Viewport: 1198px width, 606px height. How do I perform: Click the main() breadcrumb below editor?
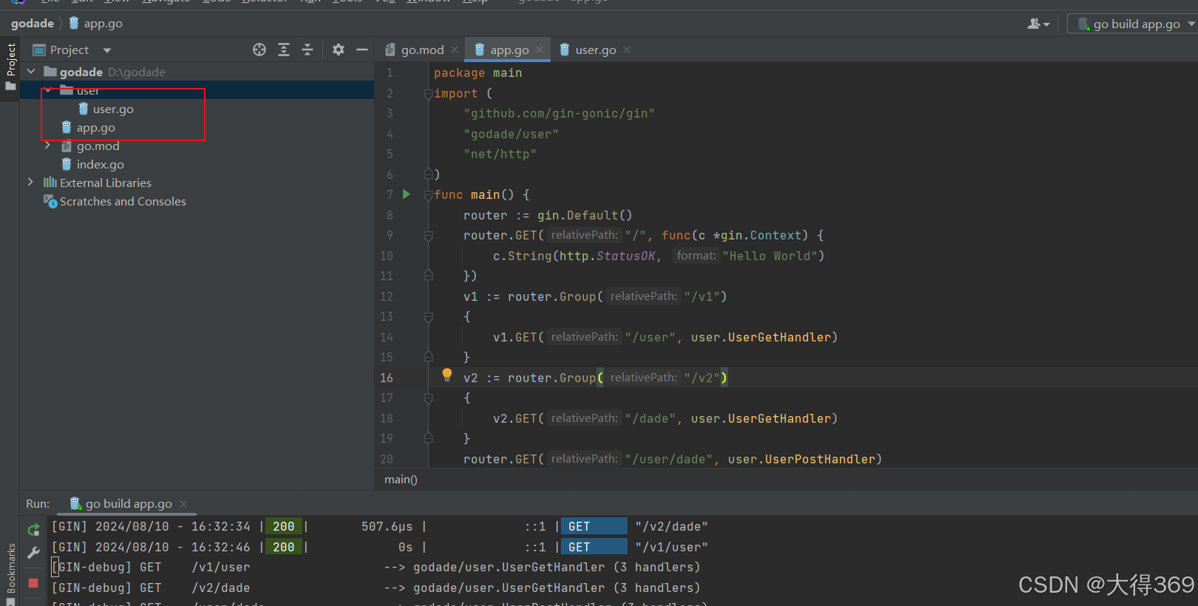click(401, 480)
